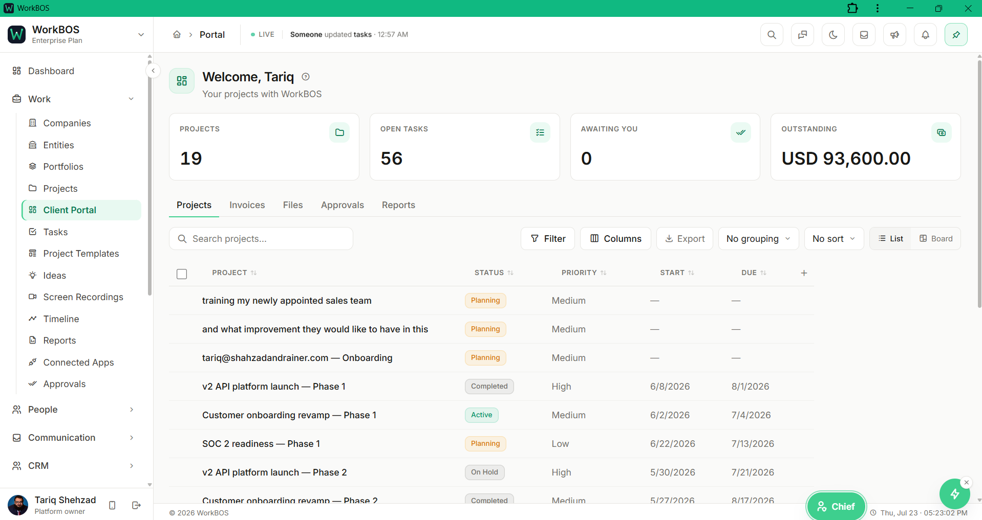Open the notifications bell icon
The width and height of the screenshot is (982, 520).
click(925, 35)
